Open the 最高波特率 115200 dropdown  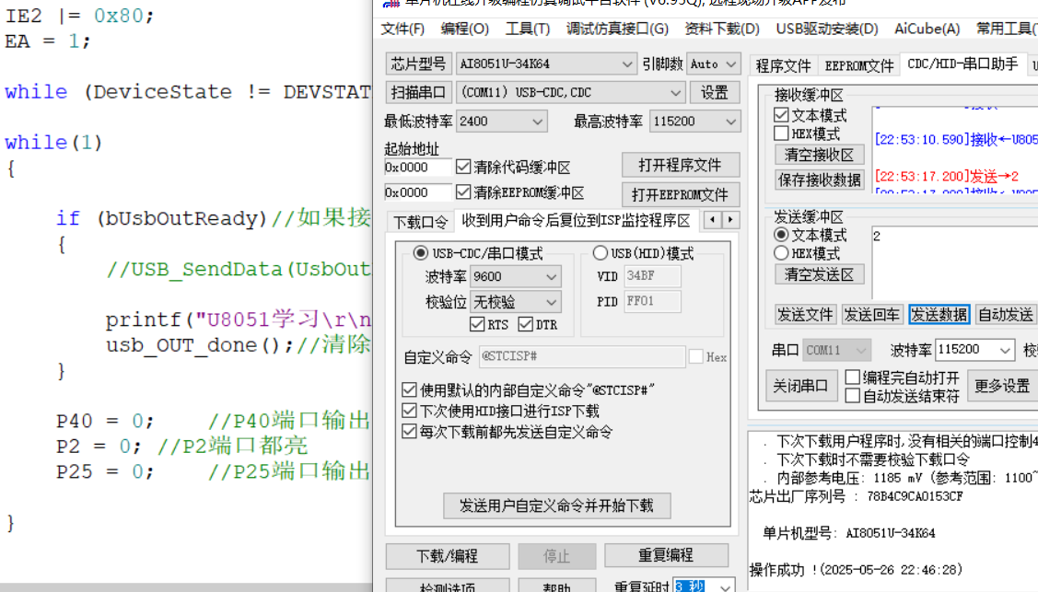[694, 122]
